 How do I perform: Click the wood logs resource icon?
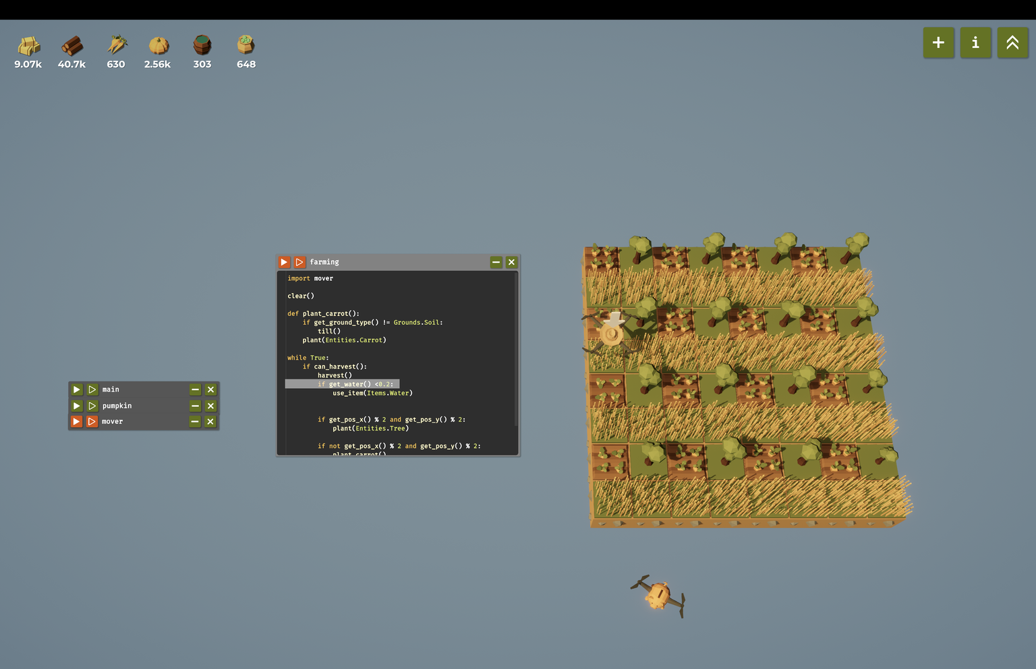tap(72, 46)
